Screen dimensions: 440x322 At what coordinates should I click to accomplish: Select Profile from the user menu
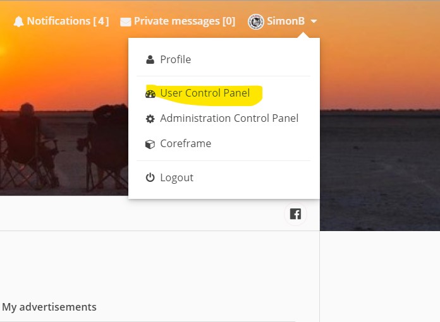175,59
